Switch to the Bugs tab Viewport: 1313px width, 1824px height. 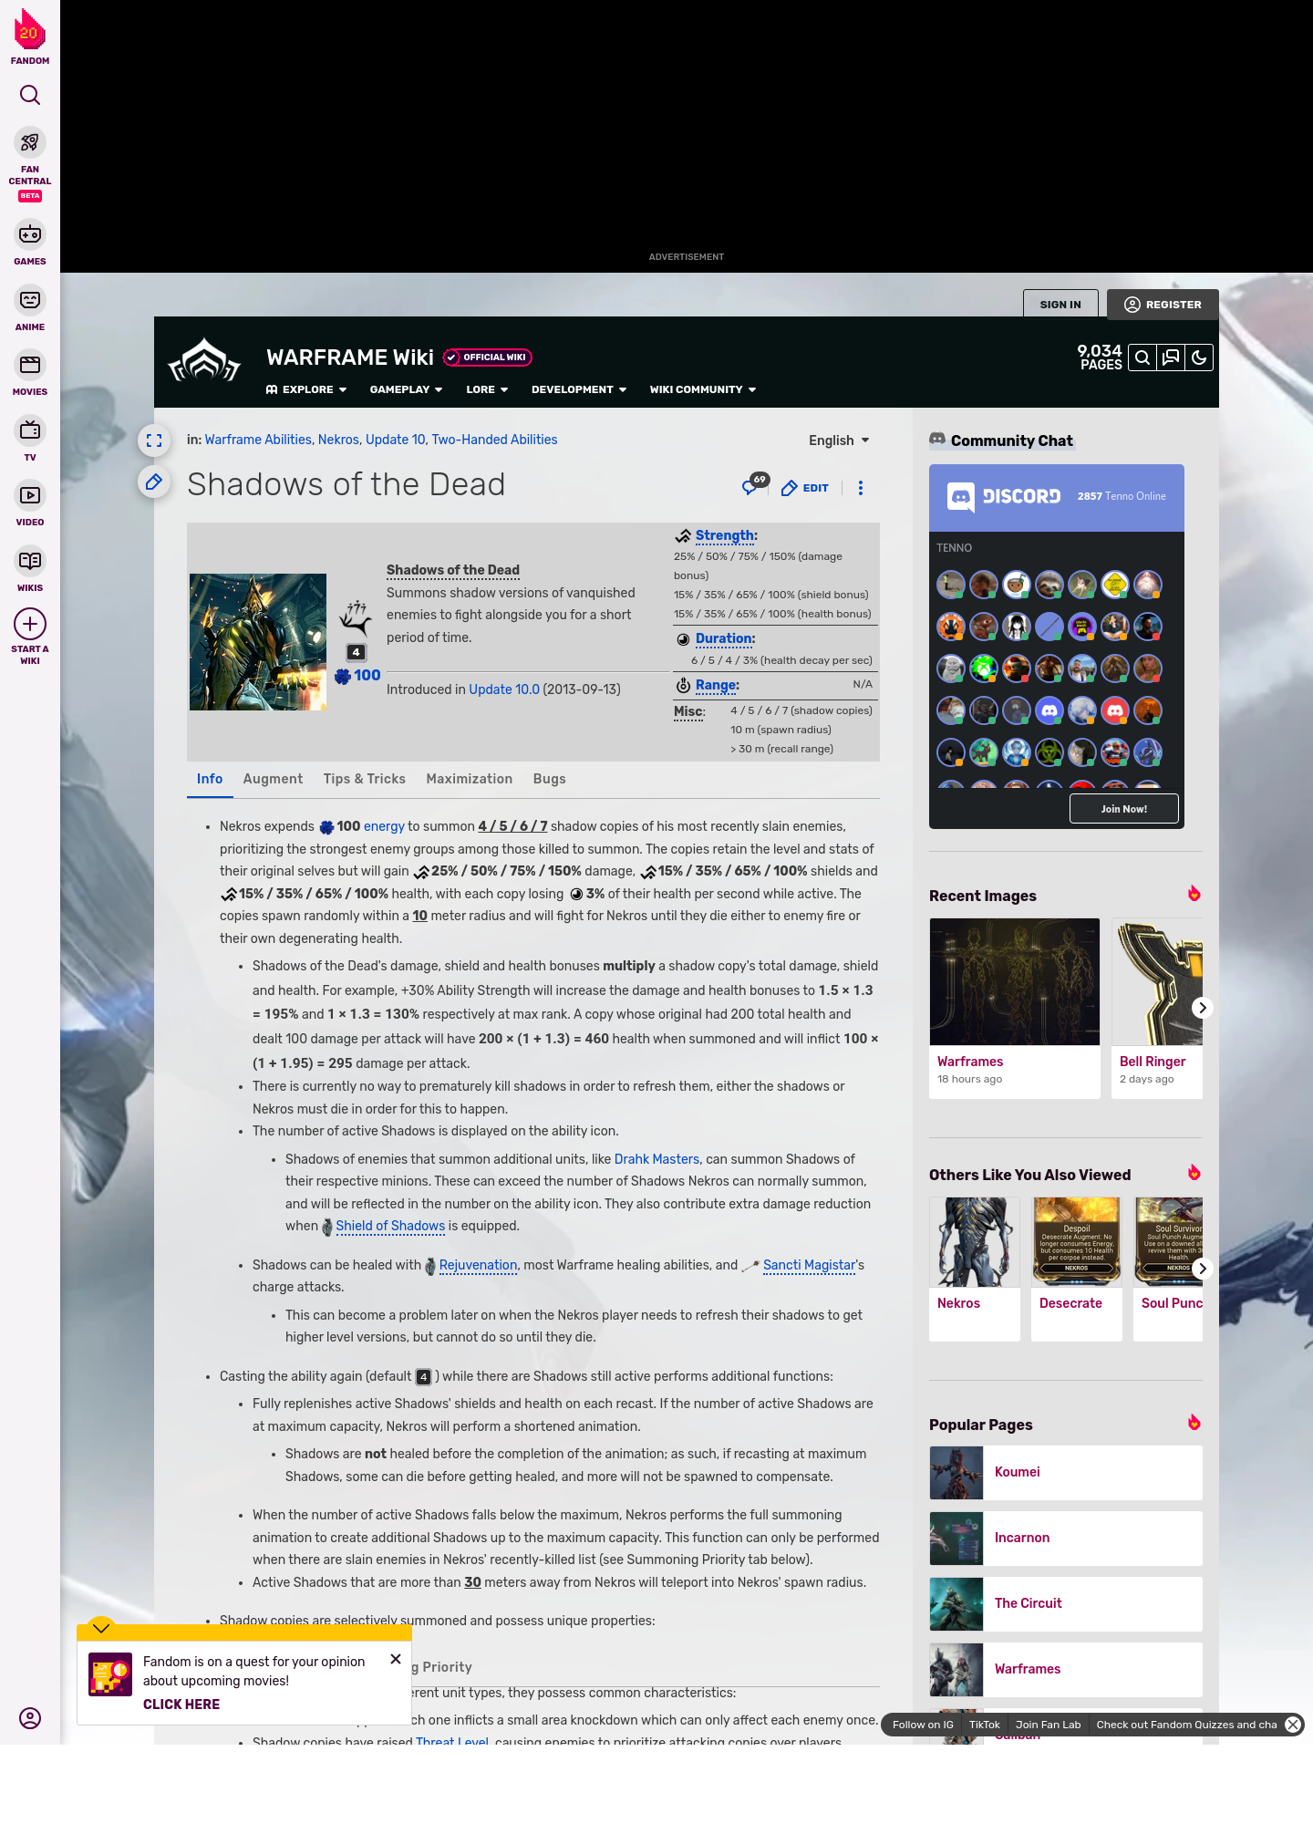pyautogui.click(x=550, y=779)
